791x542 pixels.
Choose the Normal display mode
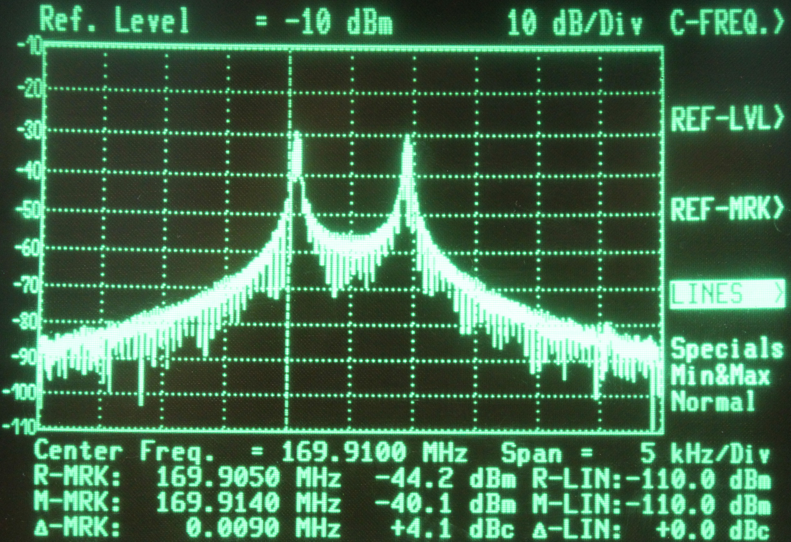(x=712, y=401)
